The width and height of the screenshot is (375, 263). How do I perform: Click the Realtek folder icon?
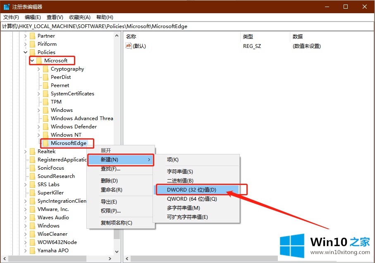point(32,152)
